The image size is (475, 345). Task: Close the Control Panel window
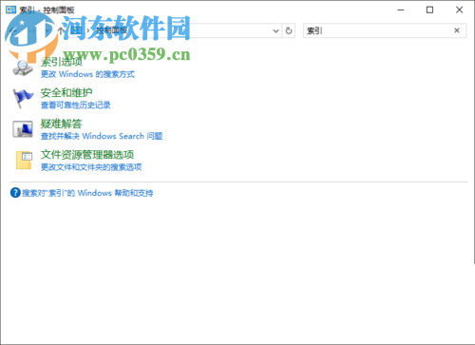coord(459,10)
